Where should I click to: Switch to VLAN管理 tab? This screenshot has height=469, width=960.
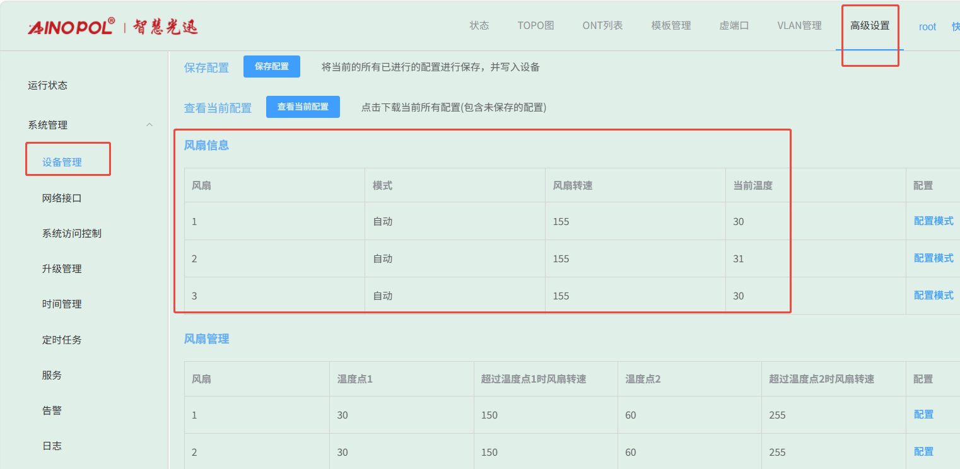coord(799,26)
